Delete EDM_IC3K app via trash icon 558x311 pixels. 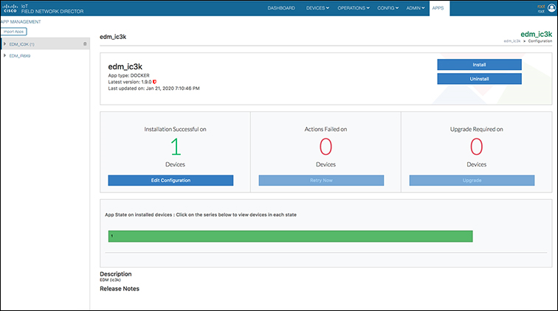click(85, 44)
